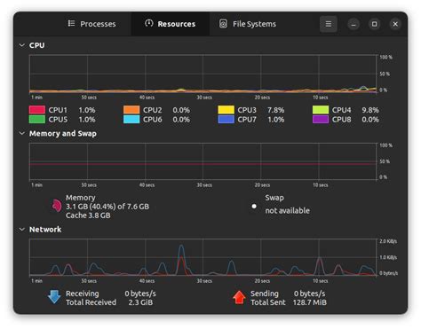This screenshot has width=421, height=329.
Task: Click the 'Total Sent' label
Action: point(268,302)
